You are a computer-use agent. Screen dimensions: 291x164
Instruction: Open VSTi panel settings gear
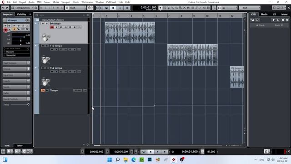coord(287,20)
